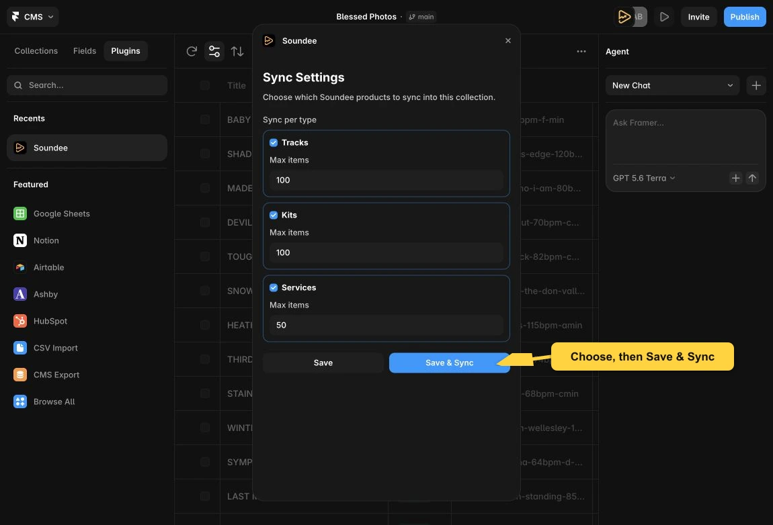Viewport: 773px width, 525px height.
Task: Click the Soundee avatar icon in top bar
Action: 624,17
